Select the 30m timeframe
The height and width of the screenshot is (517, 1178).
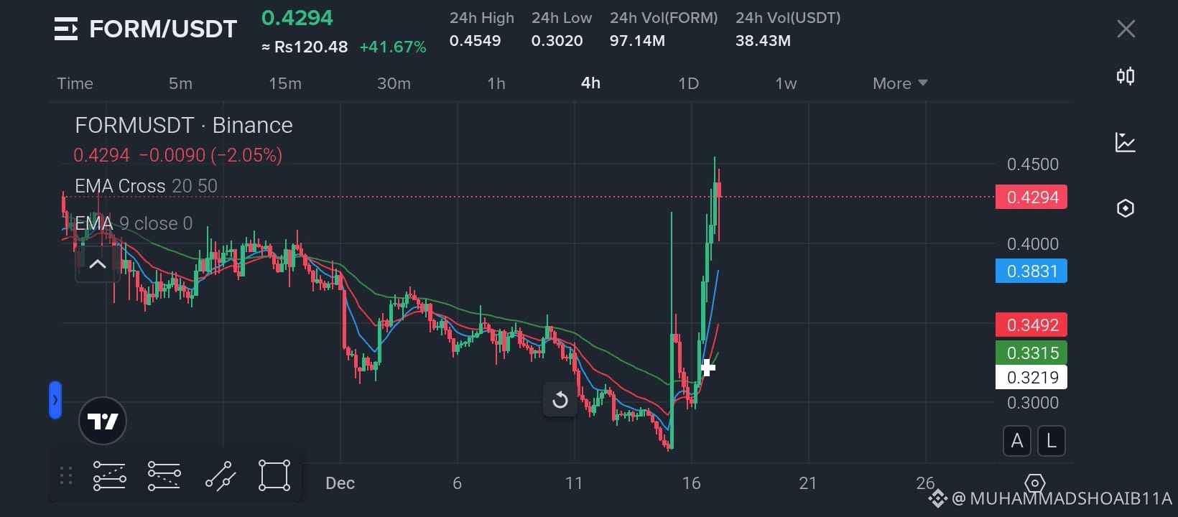[394, 83]
